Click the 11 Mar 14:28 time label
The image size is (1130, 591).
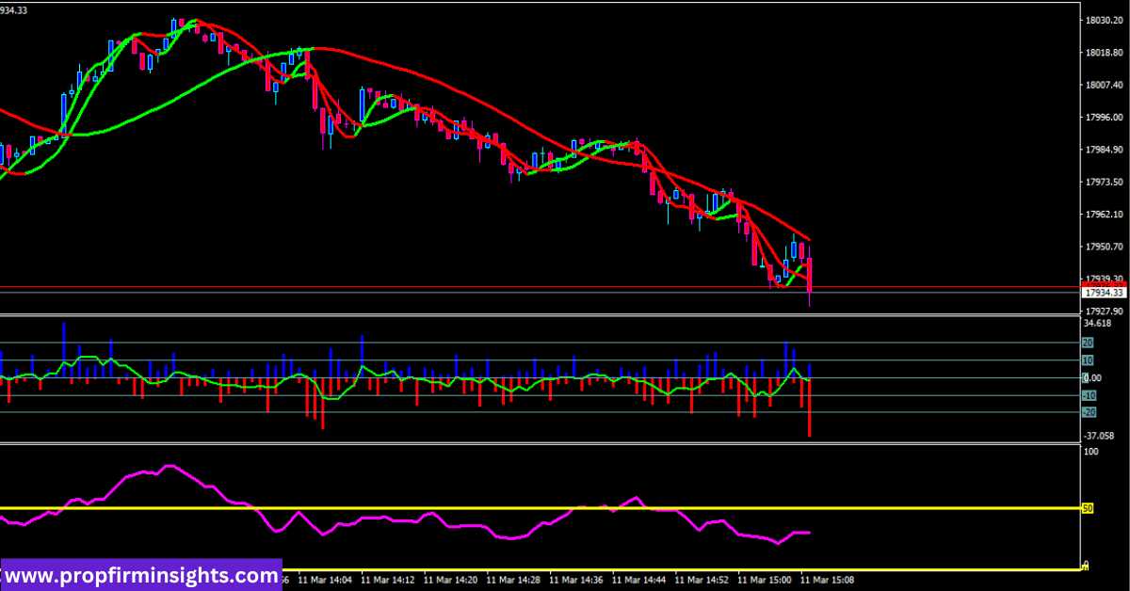point(513,580)
